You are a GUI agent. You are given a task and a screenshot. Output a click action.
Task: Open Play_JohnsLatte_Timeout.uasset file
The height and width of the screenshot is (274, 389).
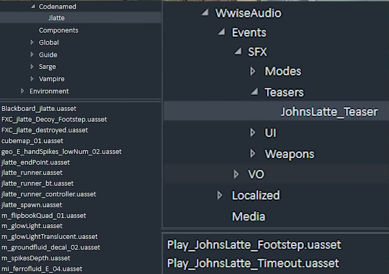[x=253, y=263]
